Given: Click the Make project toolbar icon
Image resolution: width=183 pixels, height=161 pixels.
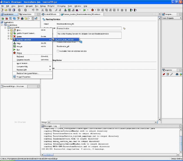Looking at the screenshot, I should pos(65,10).
